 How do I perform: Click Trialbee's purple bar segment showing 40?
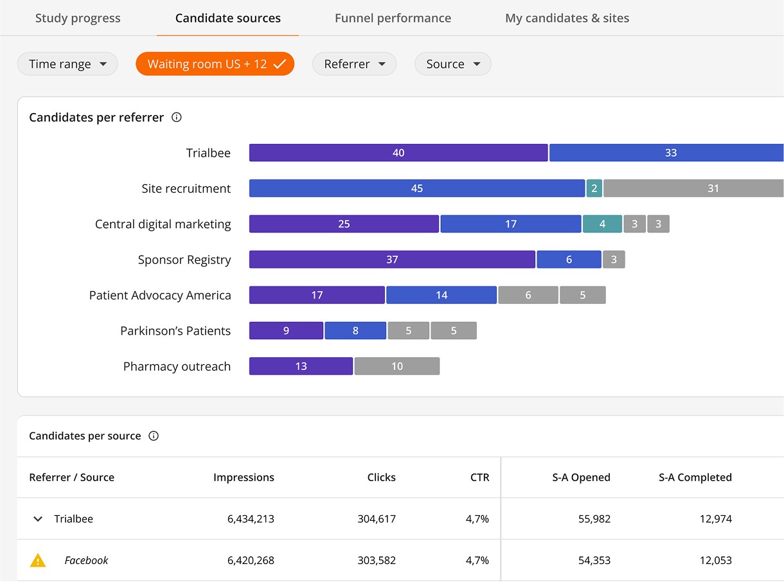398,153
